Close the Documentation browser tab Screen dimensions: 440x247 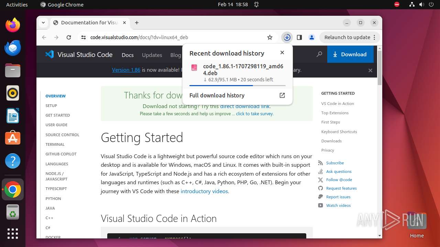(124, 23)
